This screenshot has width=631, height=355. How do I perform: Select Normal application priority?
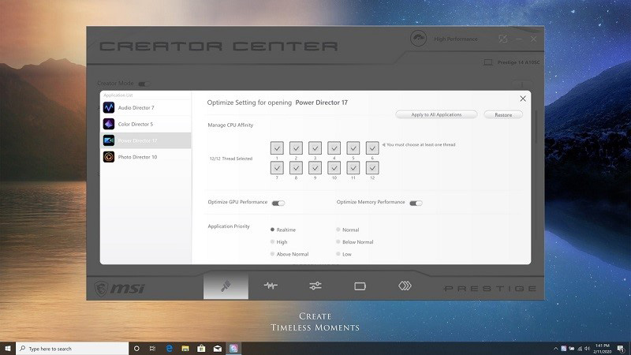point(338,230)
